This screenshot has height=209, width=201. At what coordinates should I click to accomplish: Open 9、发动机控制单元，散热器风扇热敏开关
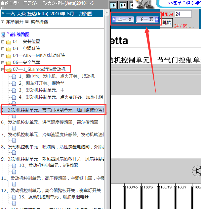[x=53, y=159]
